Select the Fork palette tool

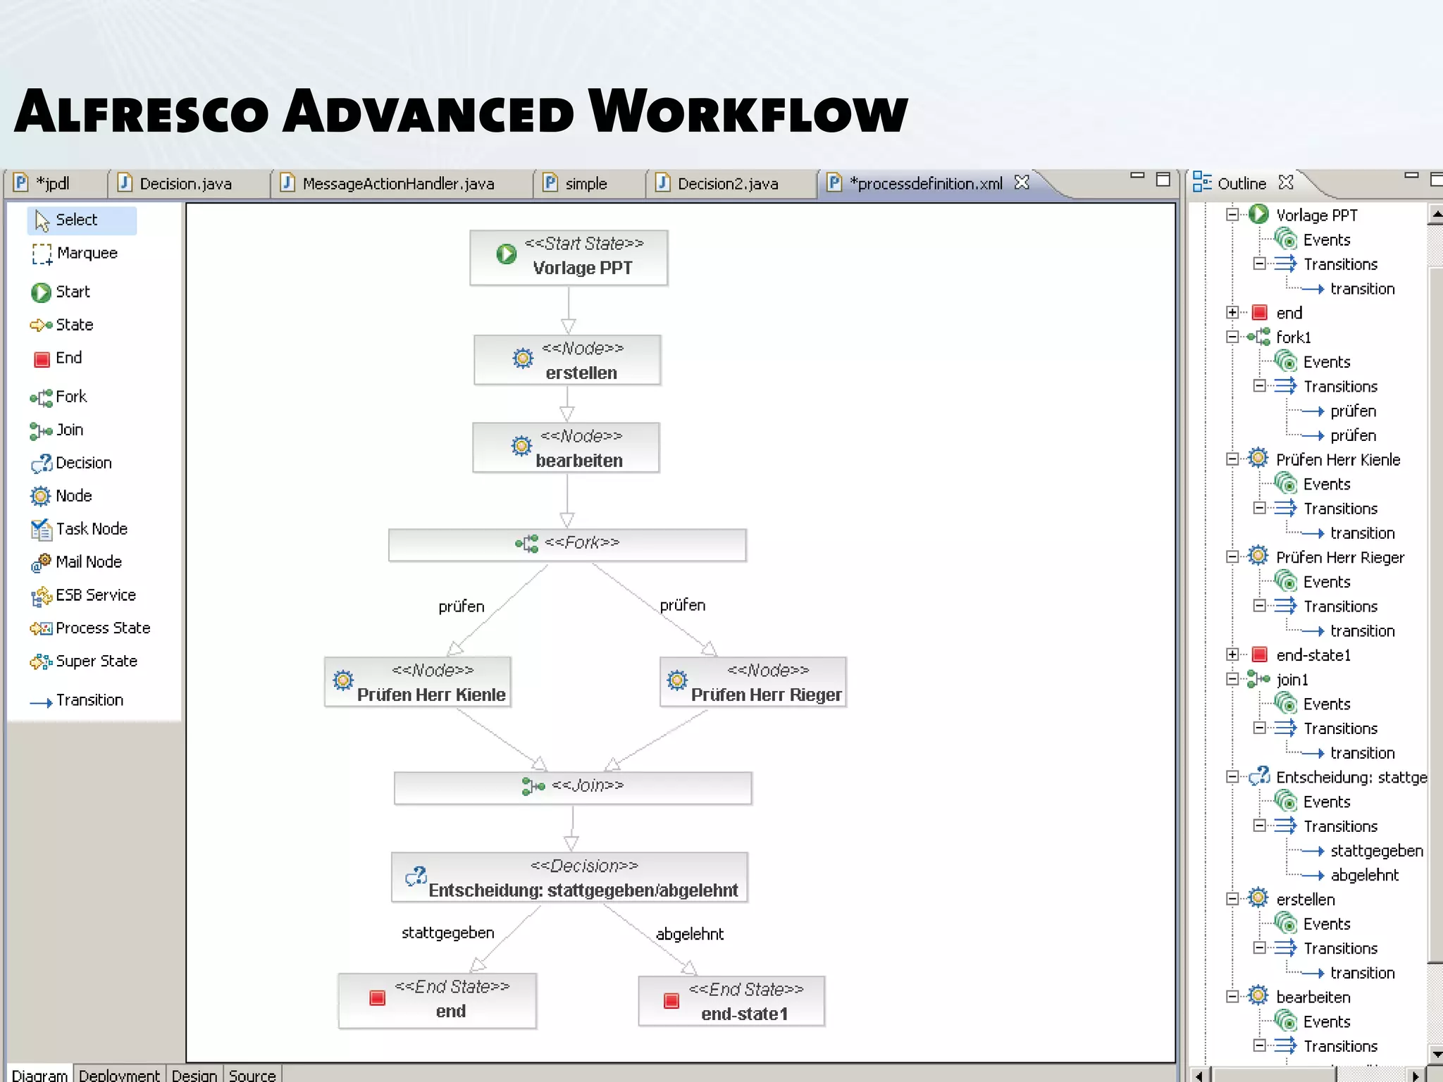pos(58,397)
